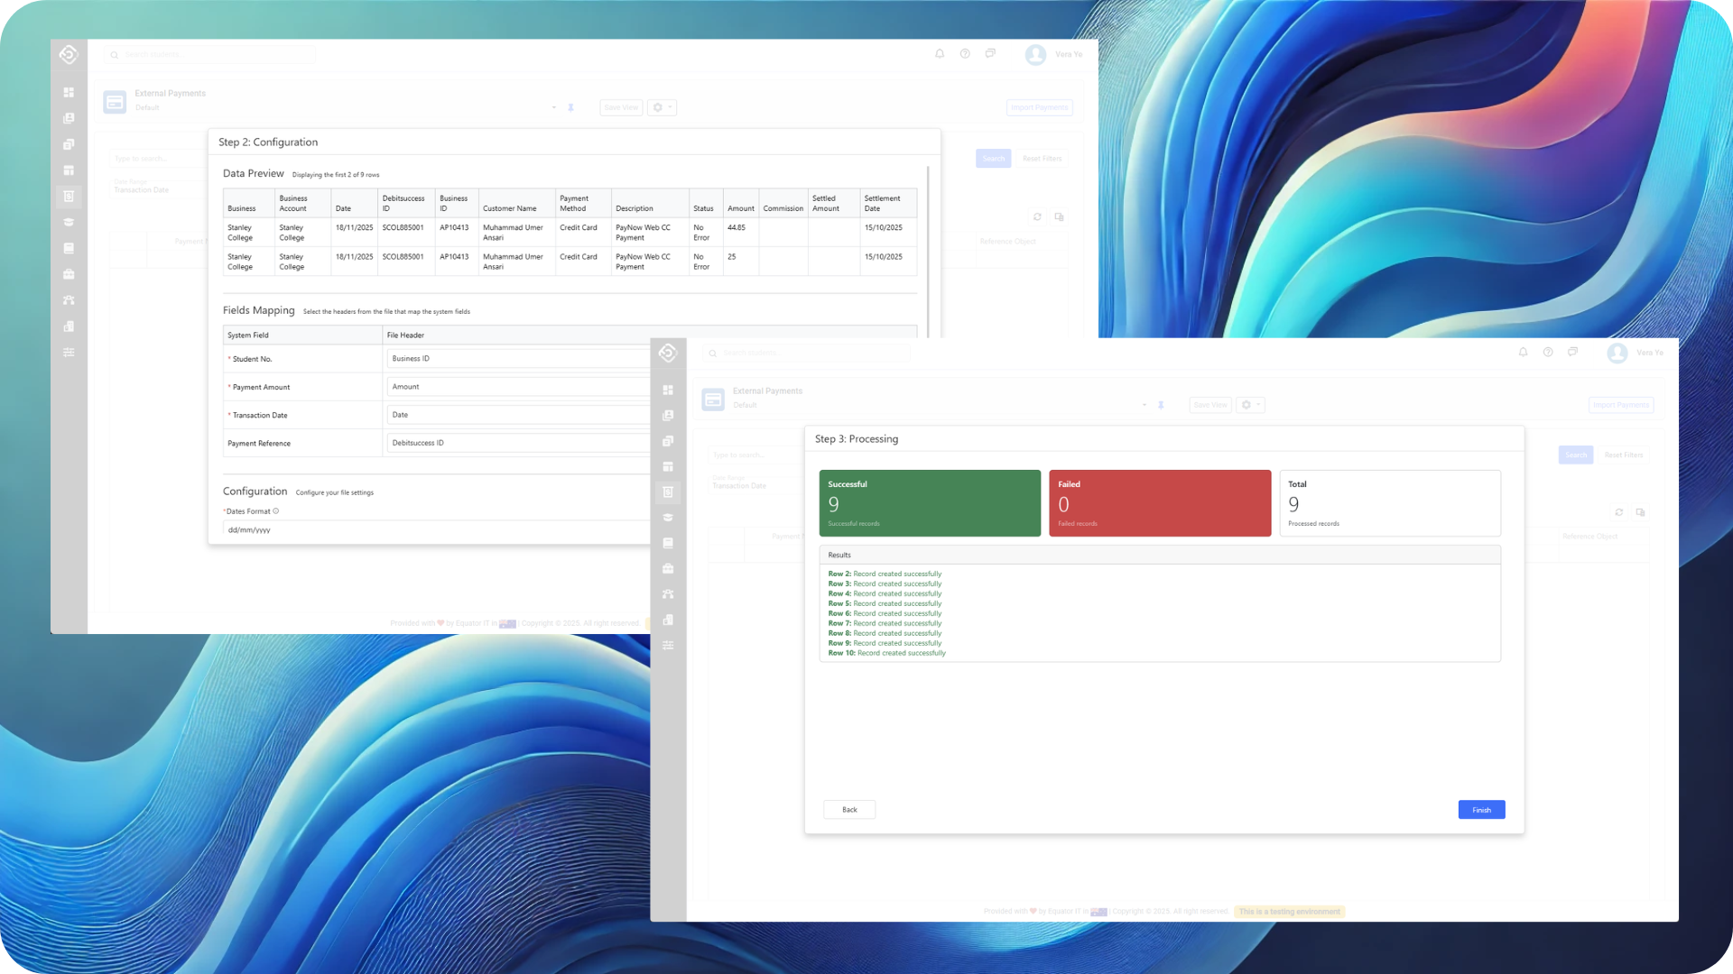The height and width of the screenshot is (974, 1733).
Task: Click graduation cap icon in Step 3 window sidebar
Action: click(668, 518)
